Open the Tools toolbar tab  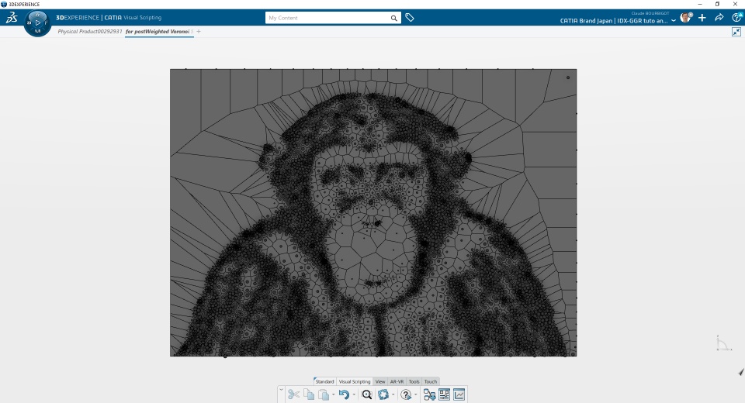(414, 381)
